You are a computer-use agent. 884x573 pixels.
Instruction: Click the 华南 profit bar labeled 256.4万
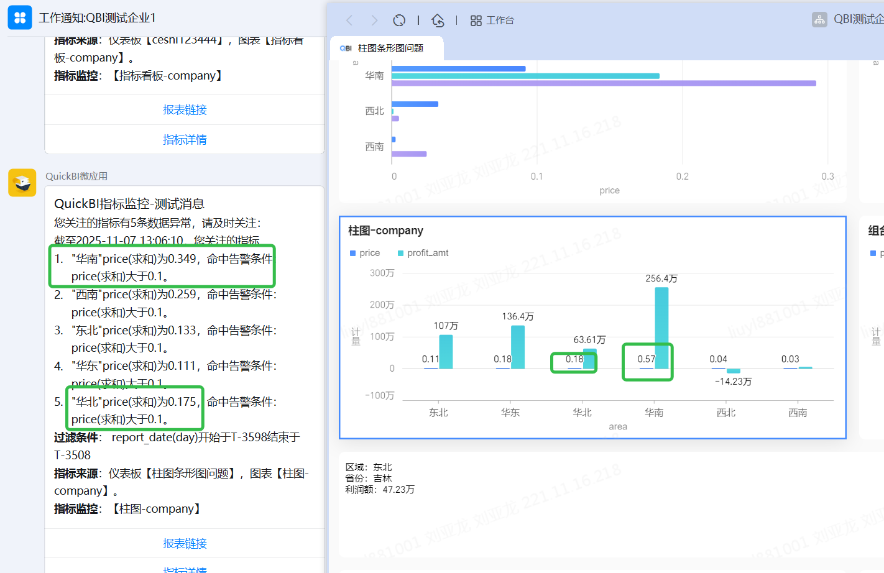click(661, 328)
